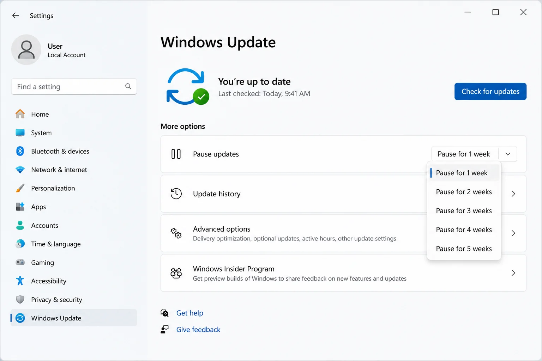
Task: Click the Accounts person icon
Action: coord(20,225)
